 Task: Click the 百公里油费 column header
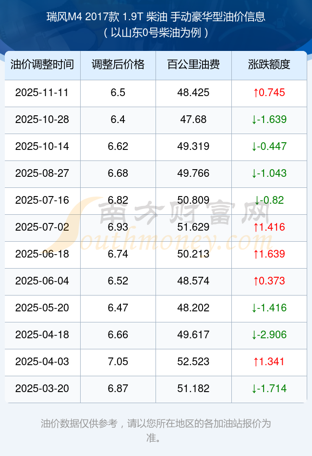click(x=193, y=65)
